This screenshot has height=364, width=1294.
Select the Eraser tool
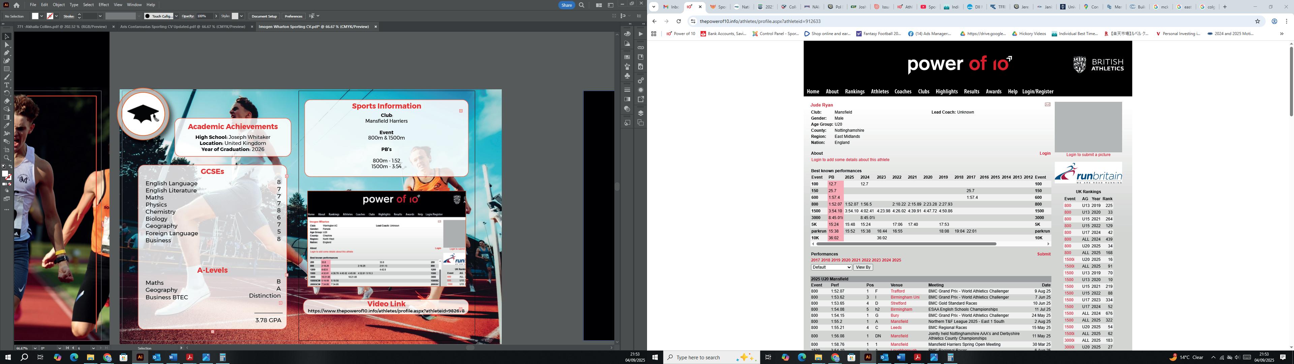(x=6, y=101)
